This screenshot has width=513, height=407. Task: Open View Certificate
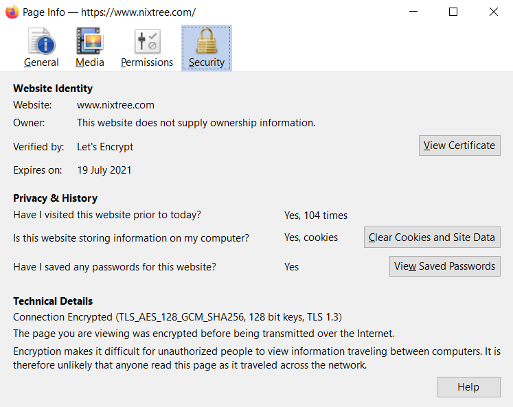pyautogui.click(x=459, y=146)
